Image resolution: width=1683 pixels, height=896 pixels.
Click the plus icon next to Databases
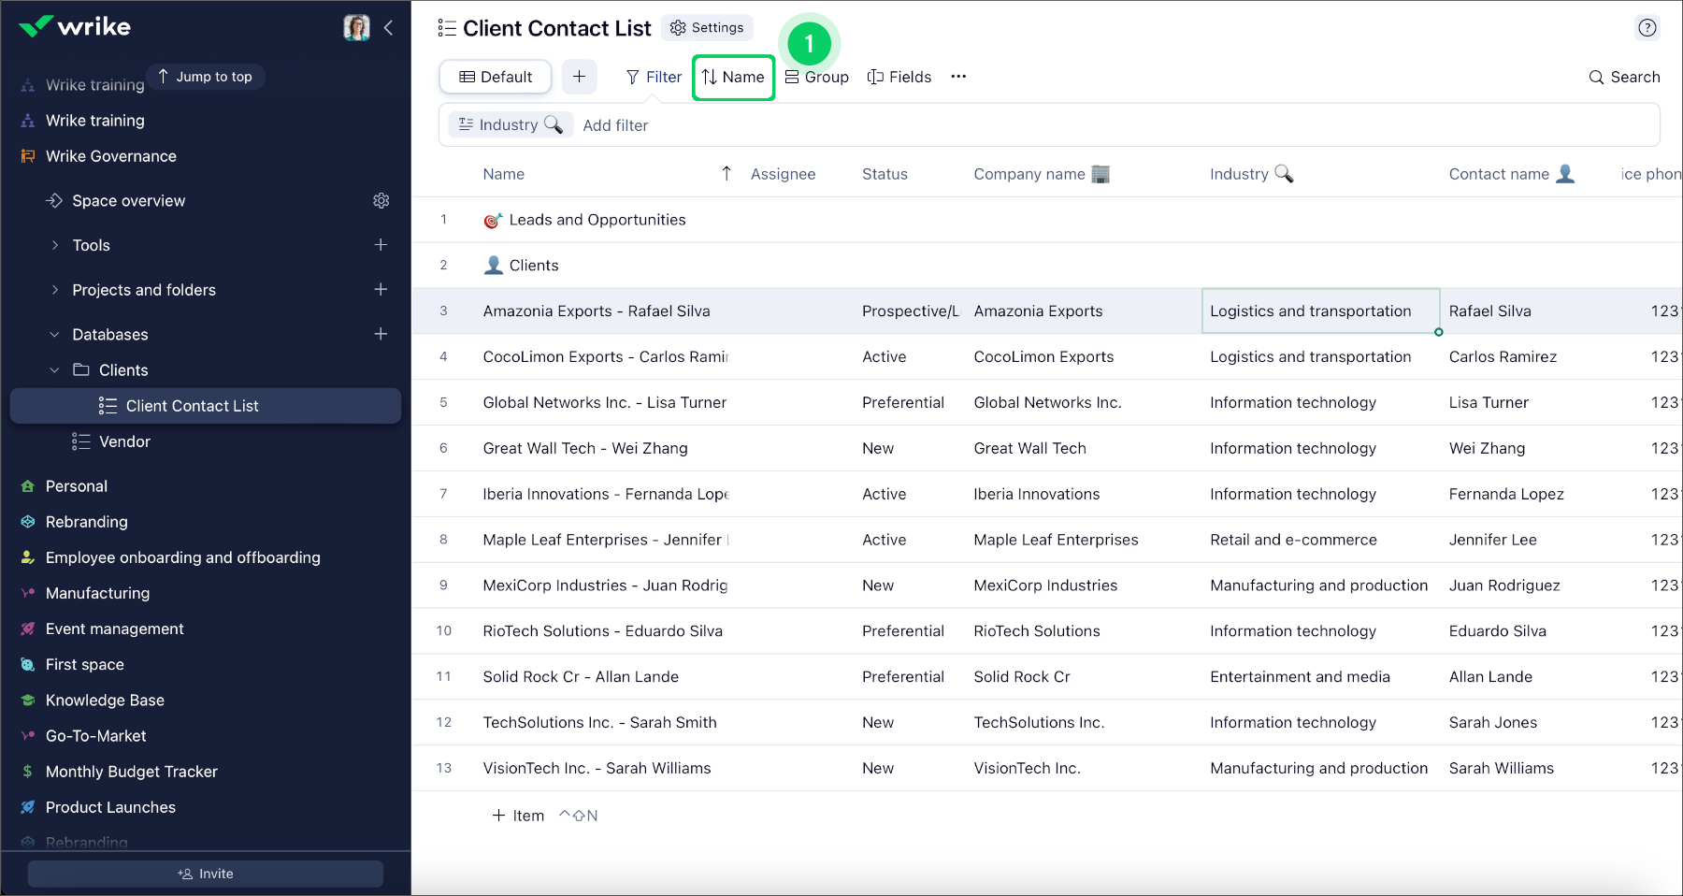click(381, 334)
